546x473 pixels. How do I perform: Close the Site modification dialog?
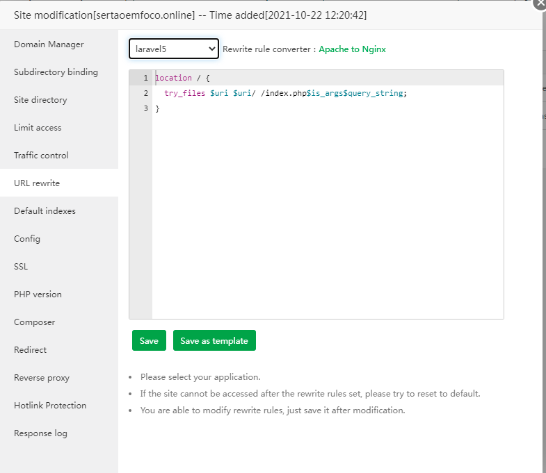pyautogui.click(x=540, y=3)
